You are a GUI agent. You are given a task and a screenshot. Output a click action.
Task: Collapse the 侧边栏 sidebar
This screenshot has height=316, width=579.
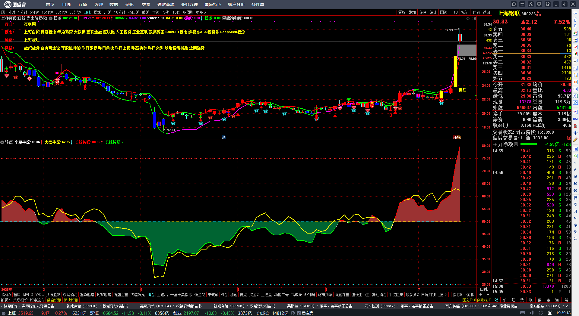tap(484, 300)
